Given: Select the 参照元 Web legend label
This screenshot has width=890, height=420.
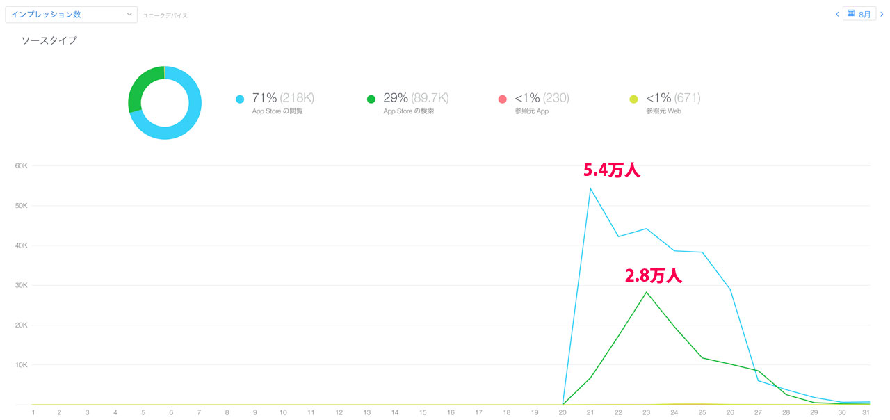Looking at the screenshot, I should (663, 111).
